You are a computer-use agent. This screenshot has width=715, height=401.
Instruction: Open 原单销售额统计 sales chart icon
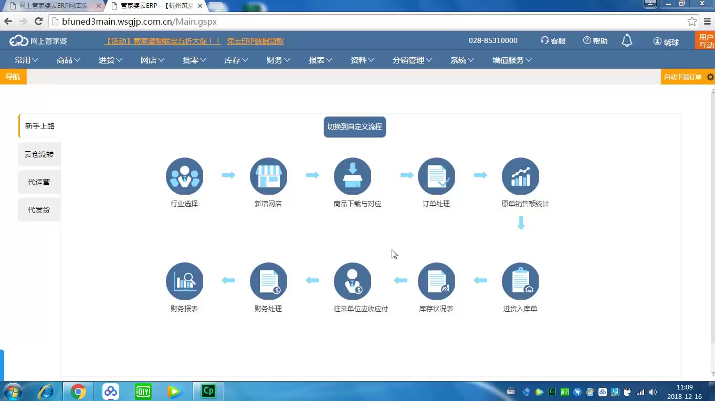point(520,176)
